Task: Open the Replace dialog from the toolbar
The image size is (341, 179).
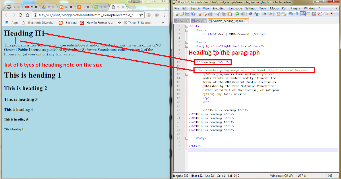Action: [256, 13]
